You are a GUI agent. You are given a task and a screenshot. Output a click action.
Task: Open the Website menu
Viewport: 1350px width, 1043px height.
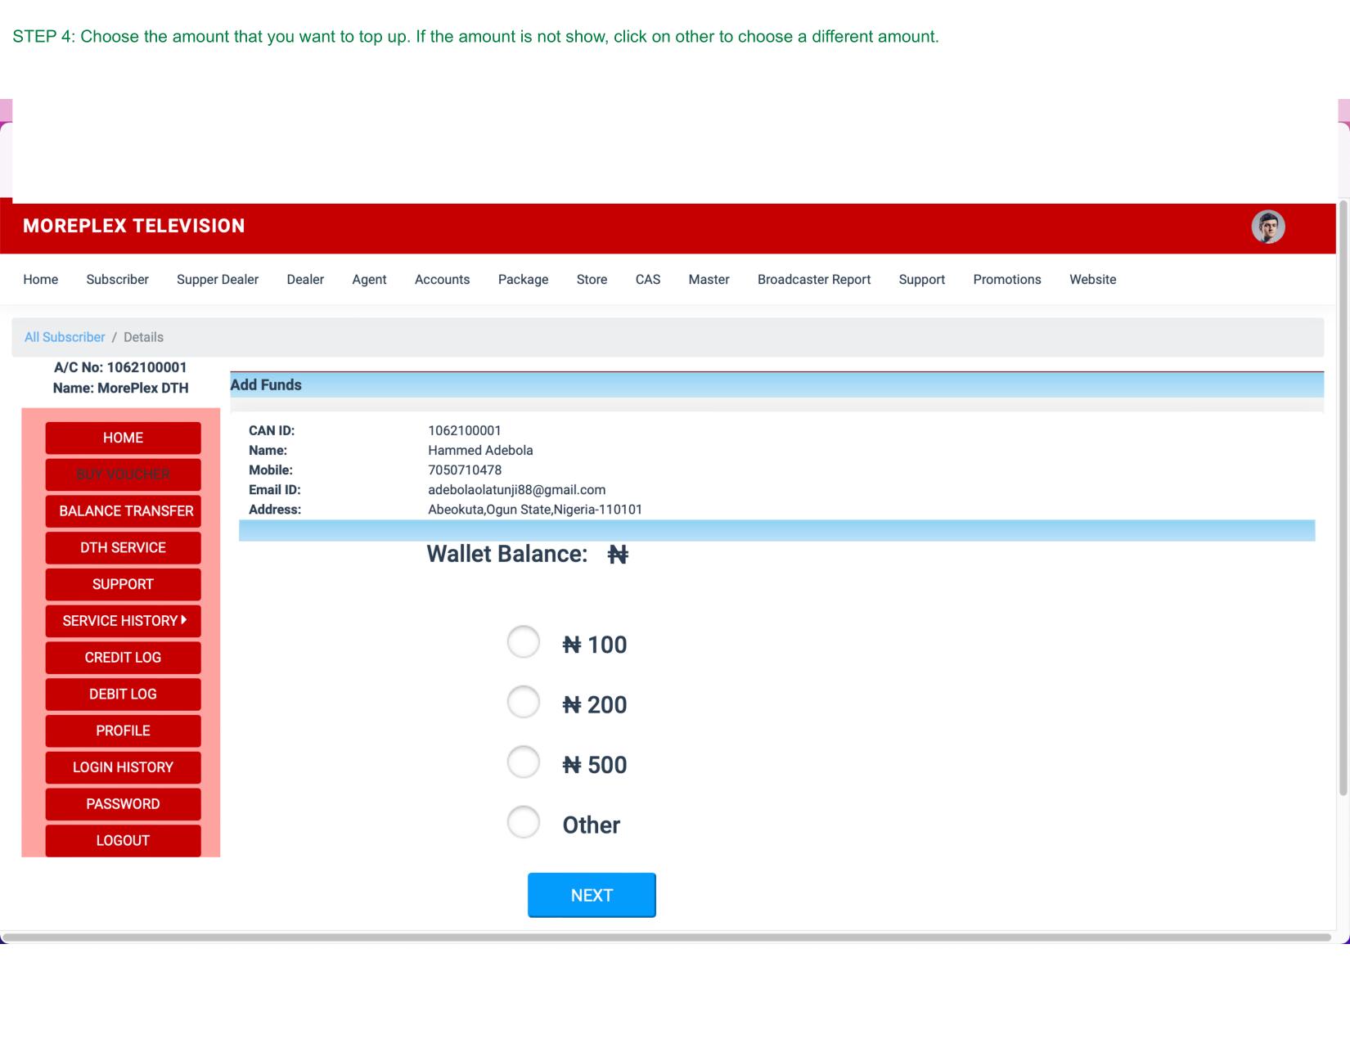[1093, 280]
